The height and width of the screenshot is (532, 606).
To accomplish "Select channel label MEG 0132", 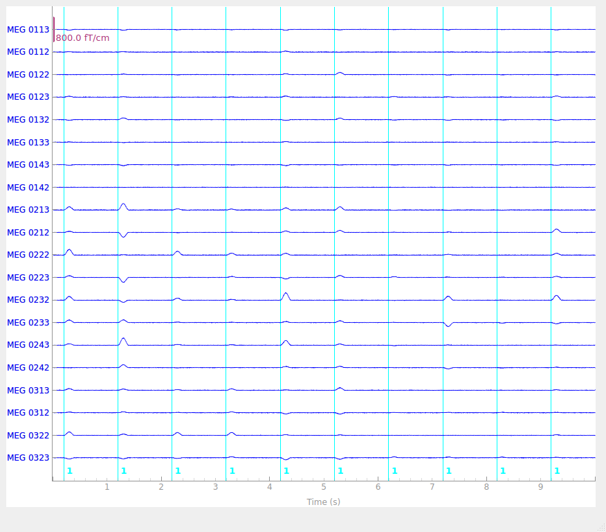I will pyautogui.click(x=28, y=120).
